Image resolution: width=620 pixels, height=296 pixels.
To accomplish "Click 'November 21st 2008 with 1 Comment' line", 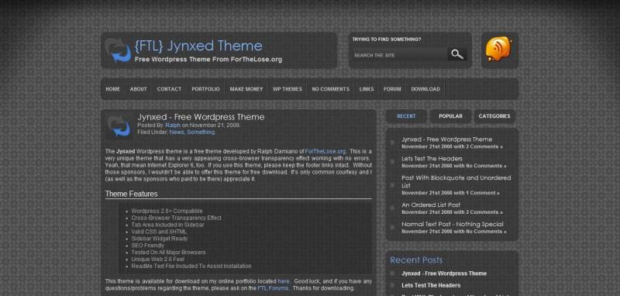I will pyautogui.click(x=450, y=193).
